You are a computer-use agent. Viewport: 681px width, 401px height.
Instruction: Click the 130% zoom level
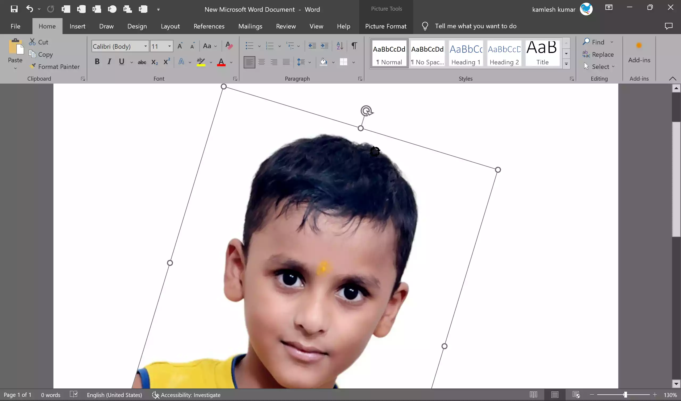click(670, 395)
